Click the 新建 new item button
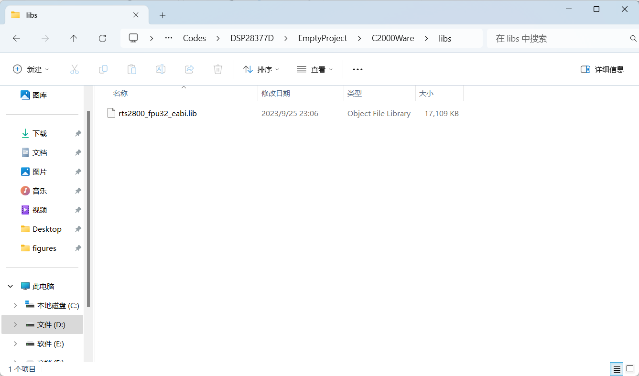This screenshot has height=376, width=639. pyautogui.click(x=31, y=69)
